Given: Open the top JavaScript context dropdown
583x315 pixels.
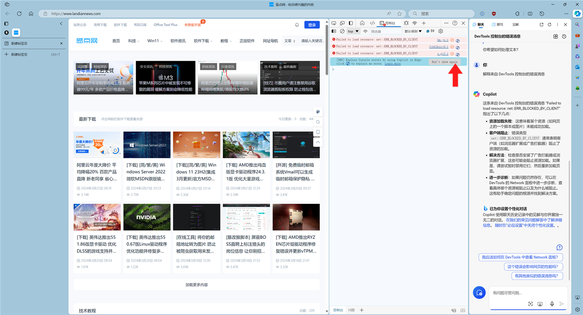Looking at the screenshot, I should click(353, 31).
